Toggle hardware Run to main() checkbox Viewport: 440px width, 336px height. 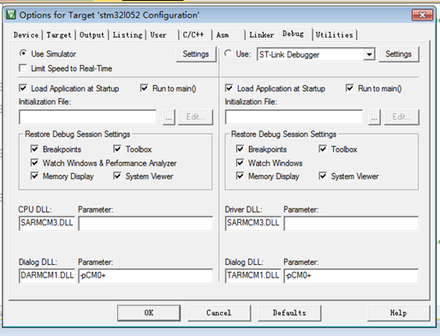[x=349, y=88]
